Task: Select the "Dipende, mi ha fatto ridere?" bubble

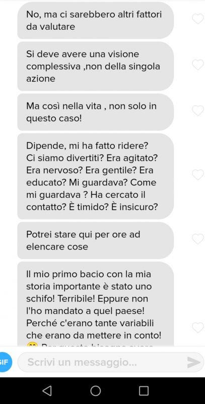Action: [96, 176]
